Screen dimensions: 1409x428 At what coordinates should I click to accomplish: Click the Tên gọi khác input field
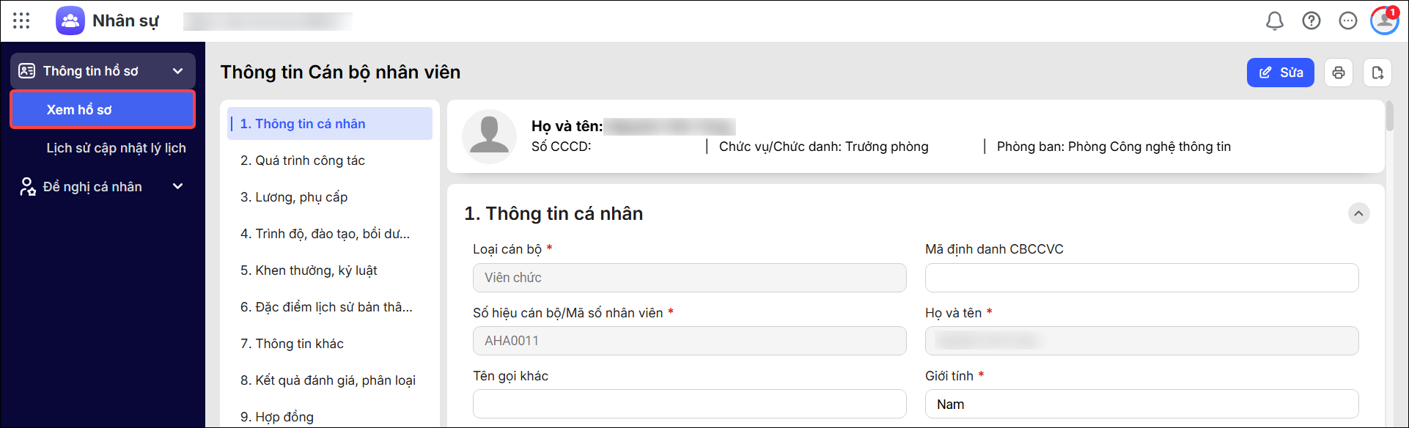689,404
